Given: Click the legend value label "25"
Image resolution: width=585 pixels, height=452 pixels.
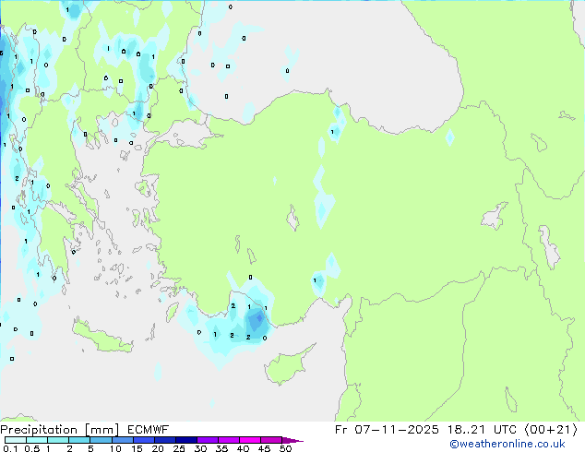Looking at the screenshot, I should point(179,448).
